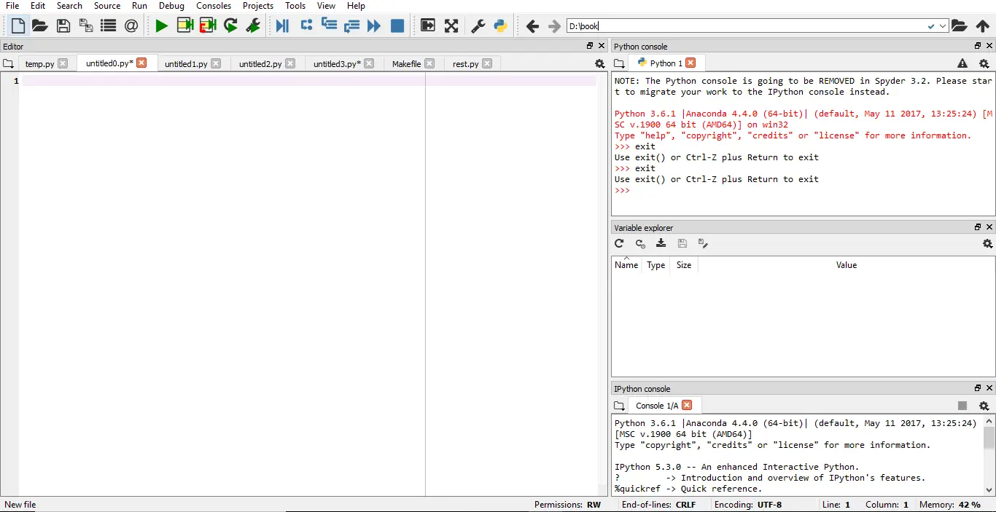
Task: Open the Consoles menu
Action: [214, 6]
